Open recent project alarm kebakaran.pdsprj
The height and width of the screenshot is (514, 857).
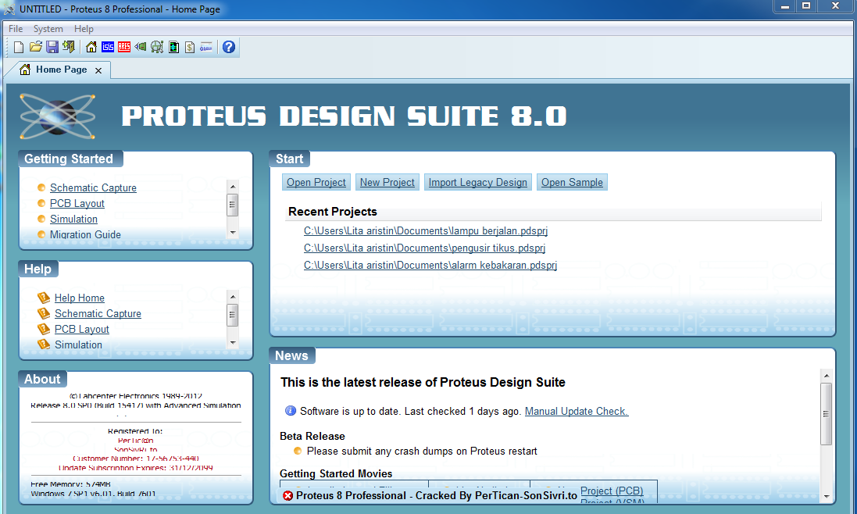430,266
